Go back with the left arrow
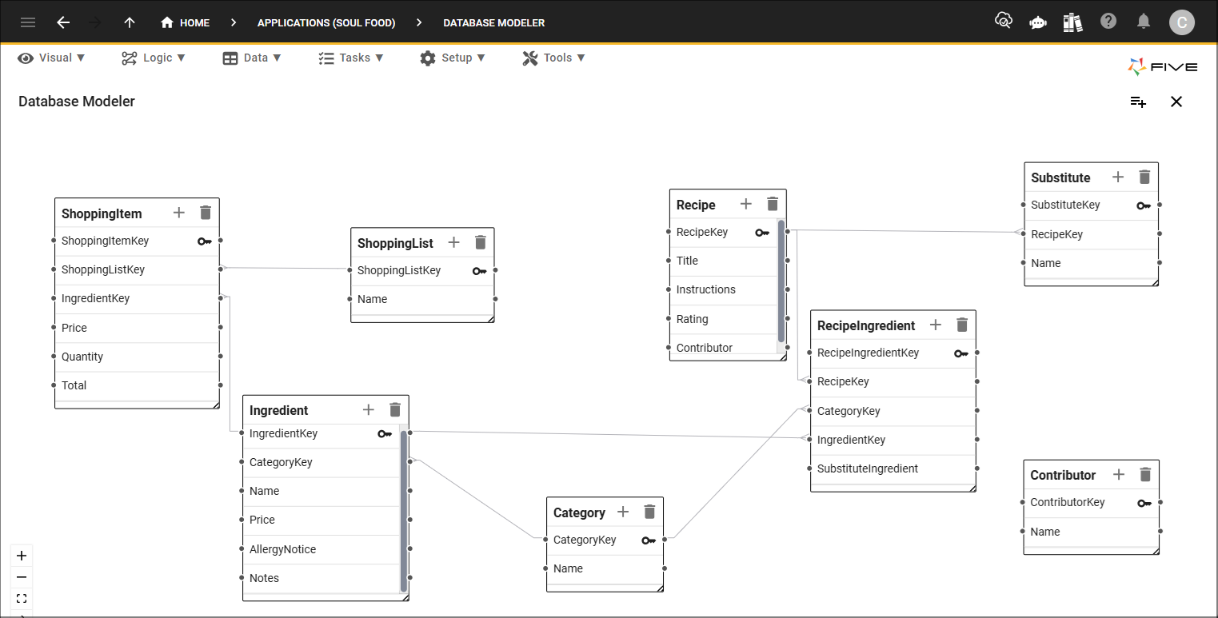This screenshot has width=1218, height=618. 63,22
